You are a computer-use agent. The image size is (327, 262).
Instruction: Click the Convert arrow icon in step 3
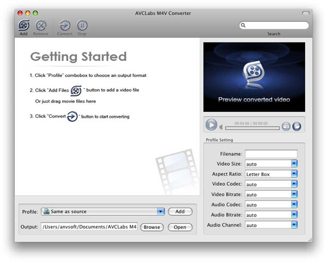click(72, 117)
